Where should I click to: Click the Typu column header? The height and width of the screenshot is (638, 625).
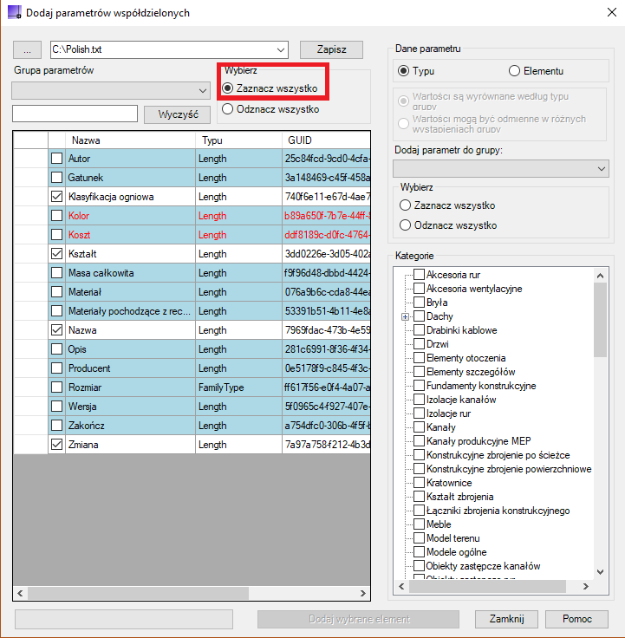[x=238, y=140]
